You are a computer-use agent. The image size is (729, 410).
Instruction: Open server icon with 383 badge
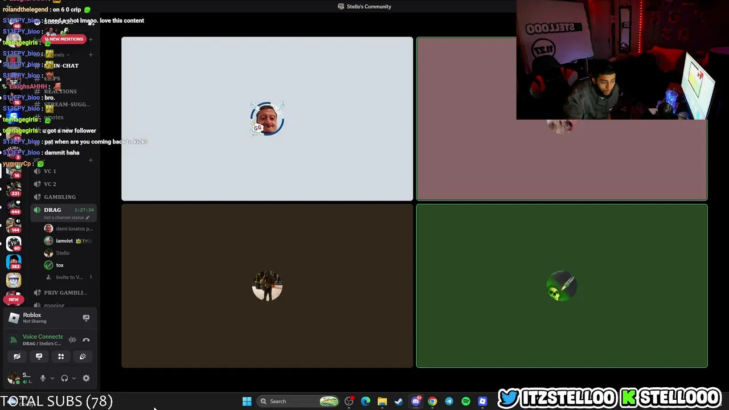14,262
